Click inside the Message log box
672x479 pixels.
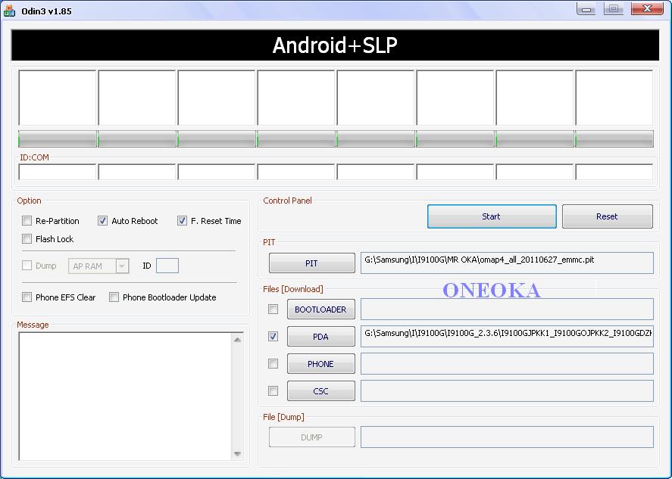click(x=125, y=397)
